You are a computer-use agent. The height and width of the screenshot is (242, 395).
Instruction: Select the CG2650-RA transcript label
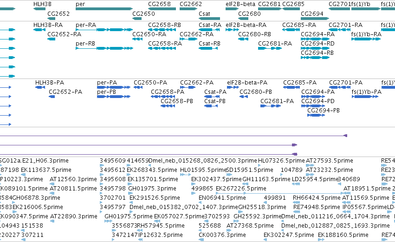point(149,34)
